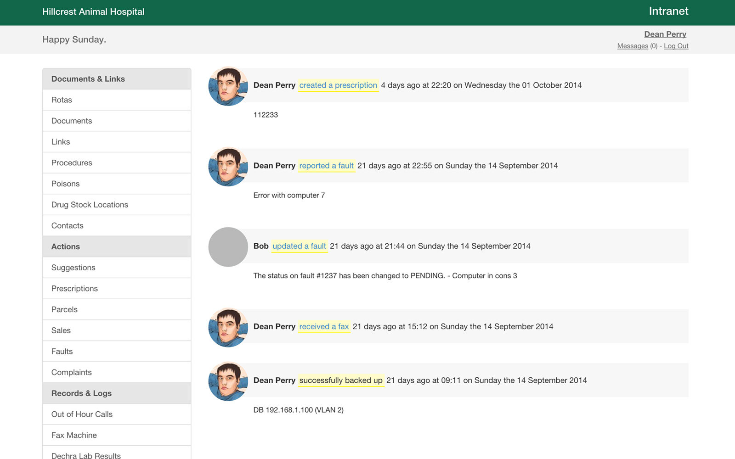
Task: Click Hillcrest Animal Hospital title
Action: tap(93, 12)
